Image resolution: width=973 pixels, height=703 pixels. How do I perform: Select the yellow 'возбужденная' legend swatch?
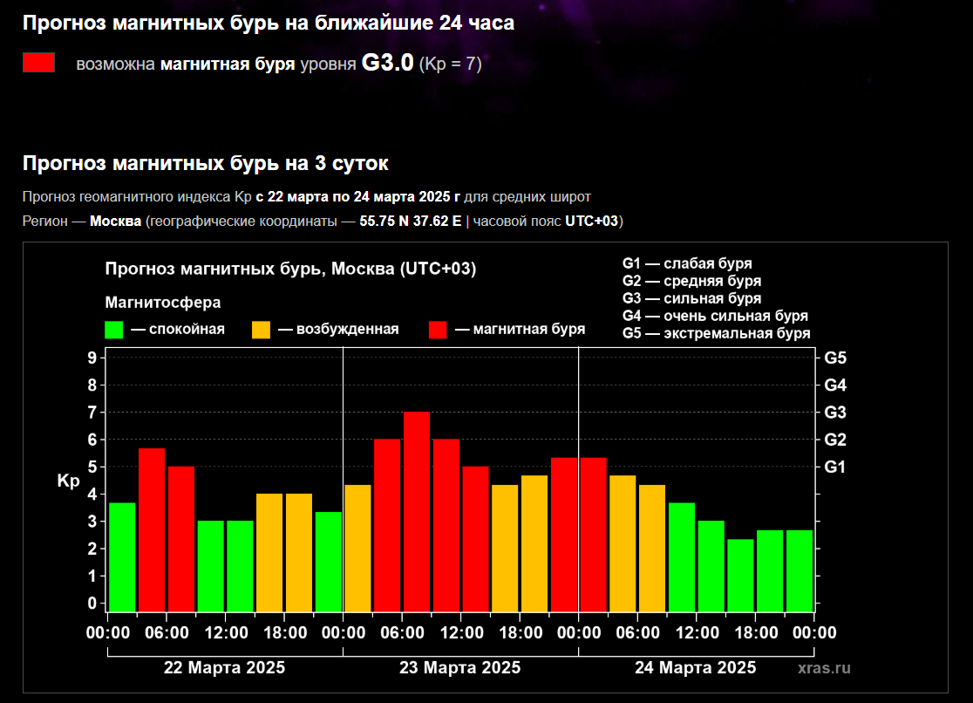(x=262, y=329)
